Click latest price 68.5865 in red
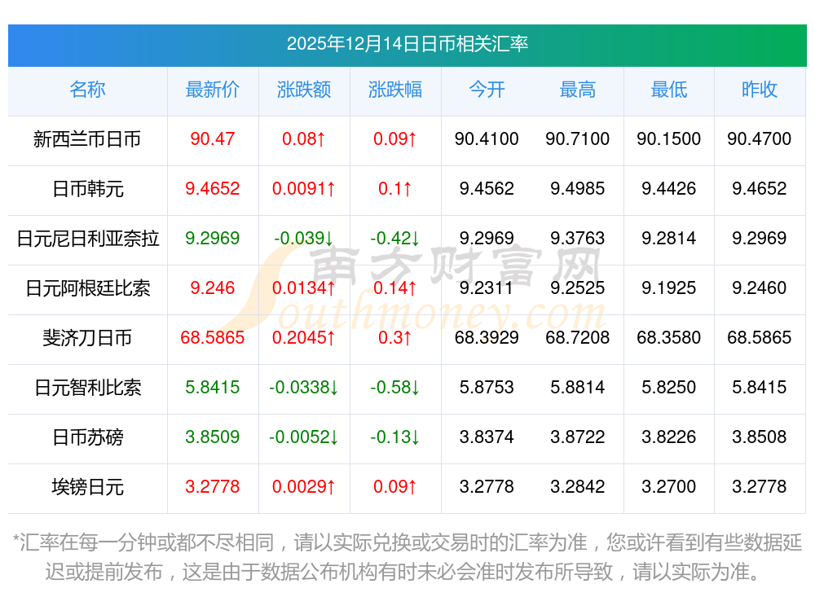 (x=212, y=337)
